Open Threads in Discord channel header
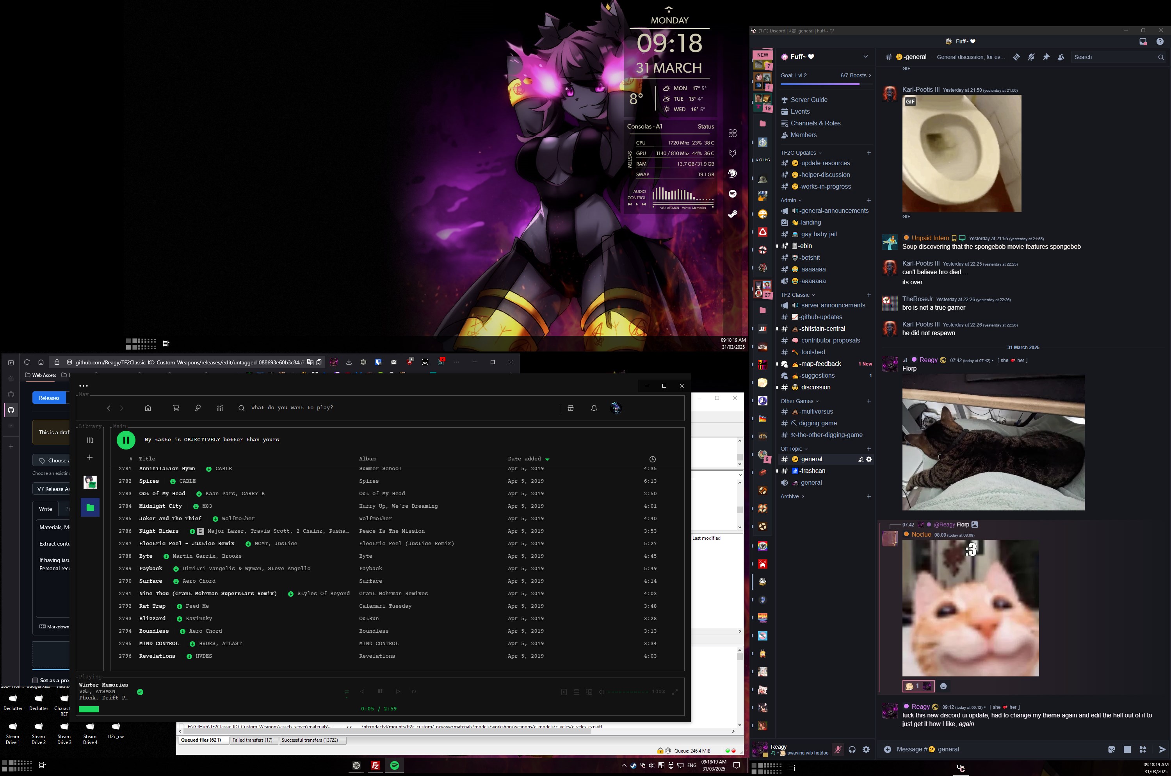The image size is (1171, 776). click(x=1016, y=57)
